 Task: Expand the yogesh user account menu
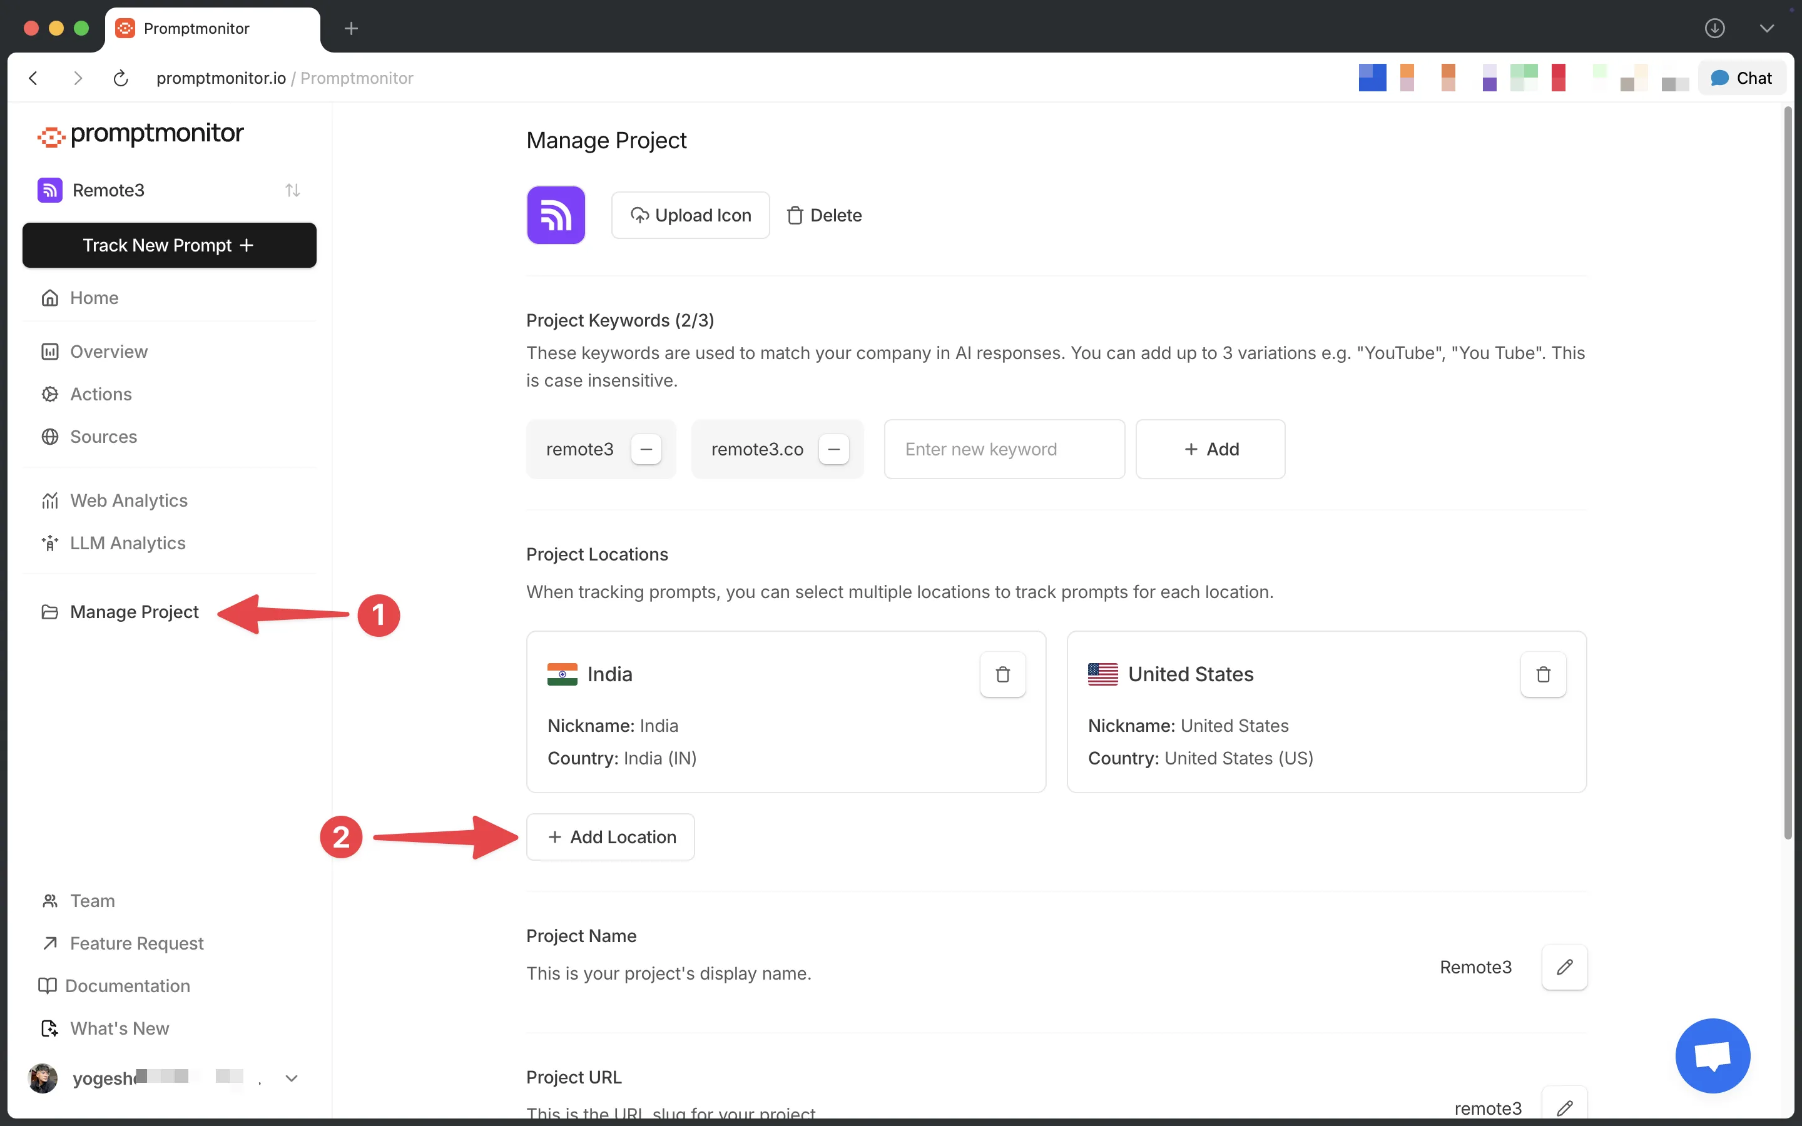(x=291, y=1078)
